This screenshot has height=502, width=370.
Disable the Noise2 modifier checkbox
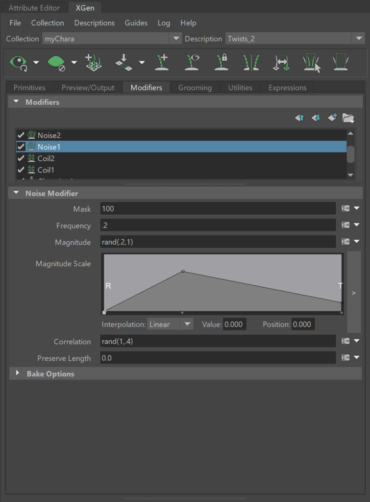point(21,135)
